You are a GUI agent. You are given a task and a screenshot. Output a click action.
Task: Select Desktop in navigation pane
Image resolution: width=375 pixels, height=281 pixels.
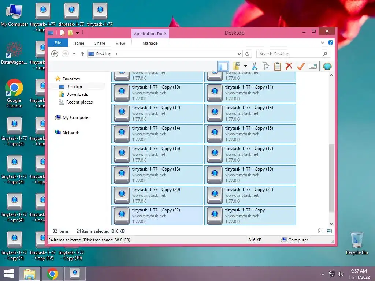77,86
